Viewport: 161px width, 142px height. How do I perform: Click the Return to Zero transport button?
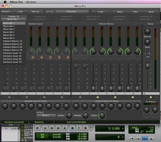tap(45, 128)
